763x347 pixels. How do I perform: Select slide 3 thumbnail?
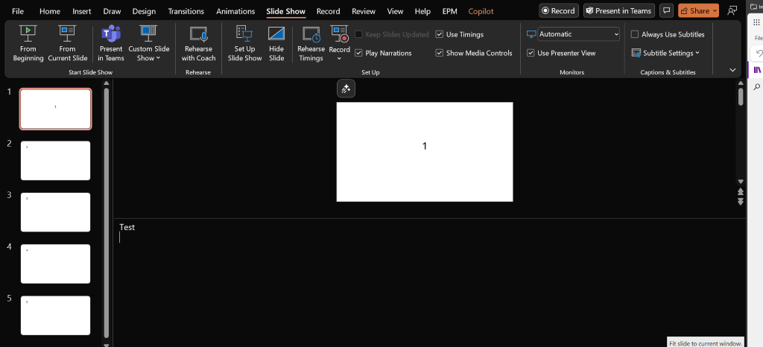(x=55, y=212)
